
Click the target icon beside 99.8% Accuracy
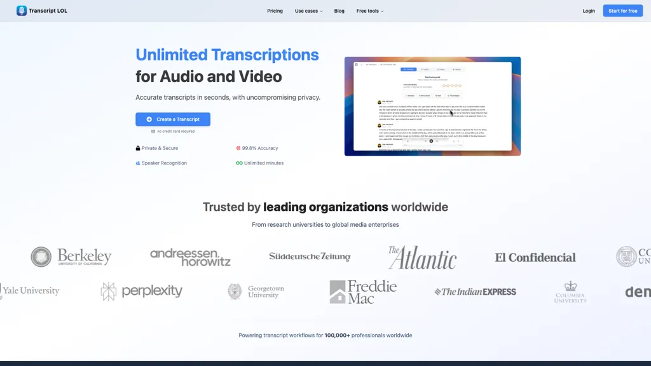(x=238, y=148)
